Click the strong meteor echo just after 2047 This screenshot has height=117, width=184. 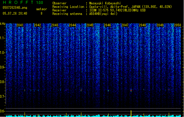(131, 90)
